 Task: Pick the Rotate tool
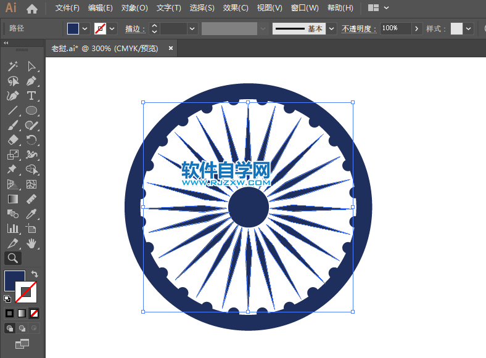tap(31, 140)
